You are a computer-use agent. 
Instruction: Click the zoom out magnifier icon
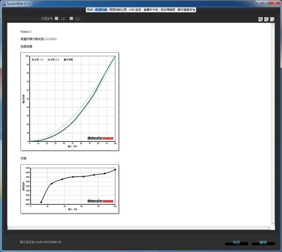click(x=266, y=19)
